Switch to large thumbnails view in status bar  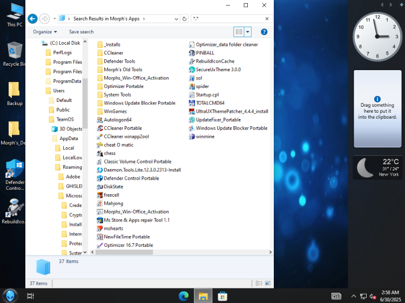pos(268,284)
